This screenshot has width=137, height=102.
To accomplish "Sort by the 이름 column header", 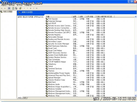I will click(x=59, y=17).
